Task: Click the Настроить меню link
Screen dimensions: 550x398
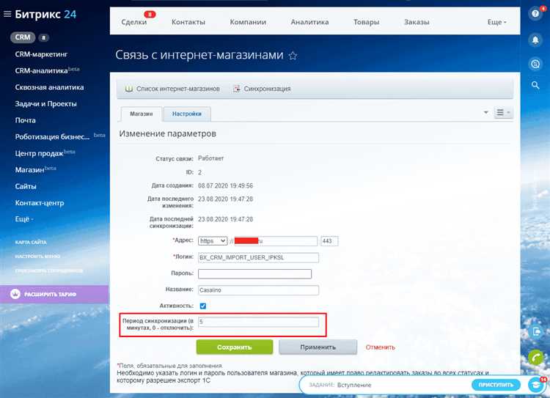Action: (37, 257)
